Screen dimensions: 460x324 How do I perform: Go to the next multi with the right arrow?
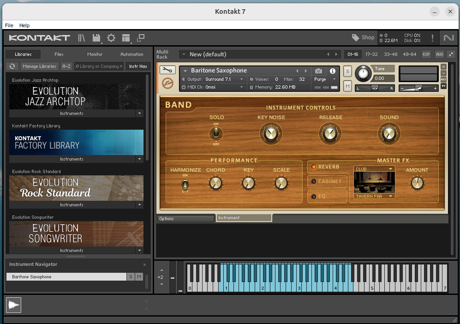[336, 54]
